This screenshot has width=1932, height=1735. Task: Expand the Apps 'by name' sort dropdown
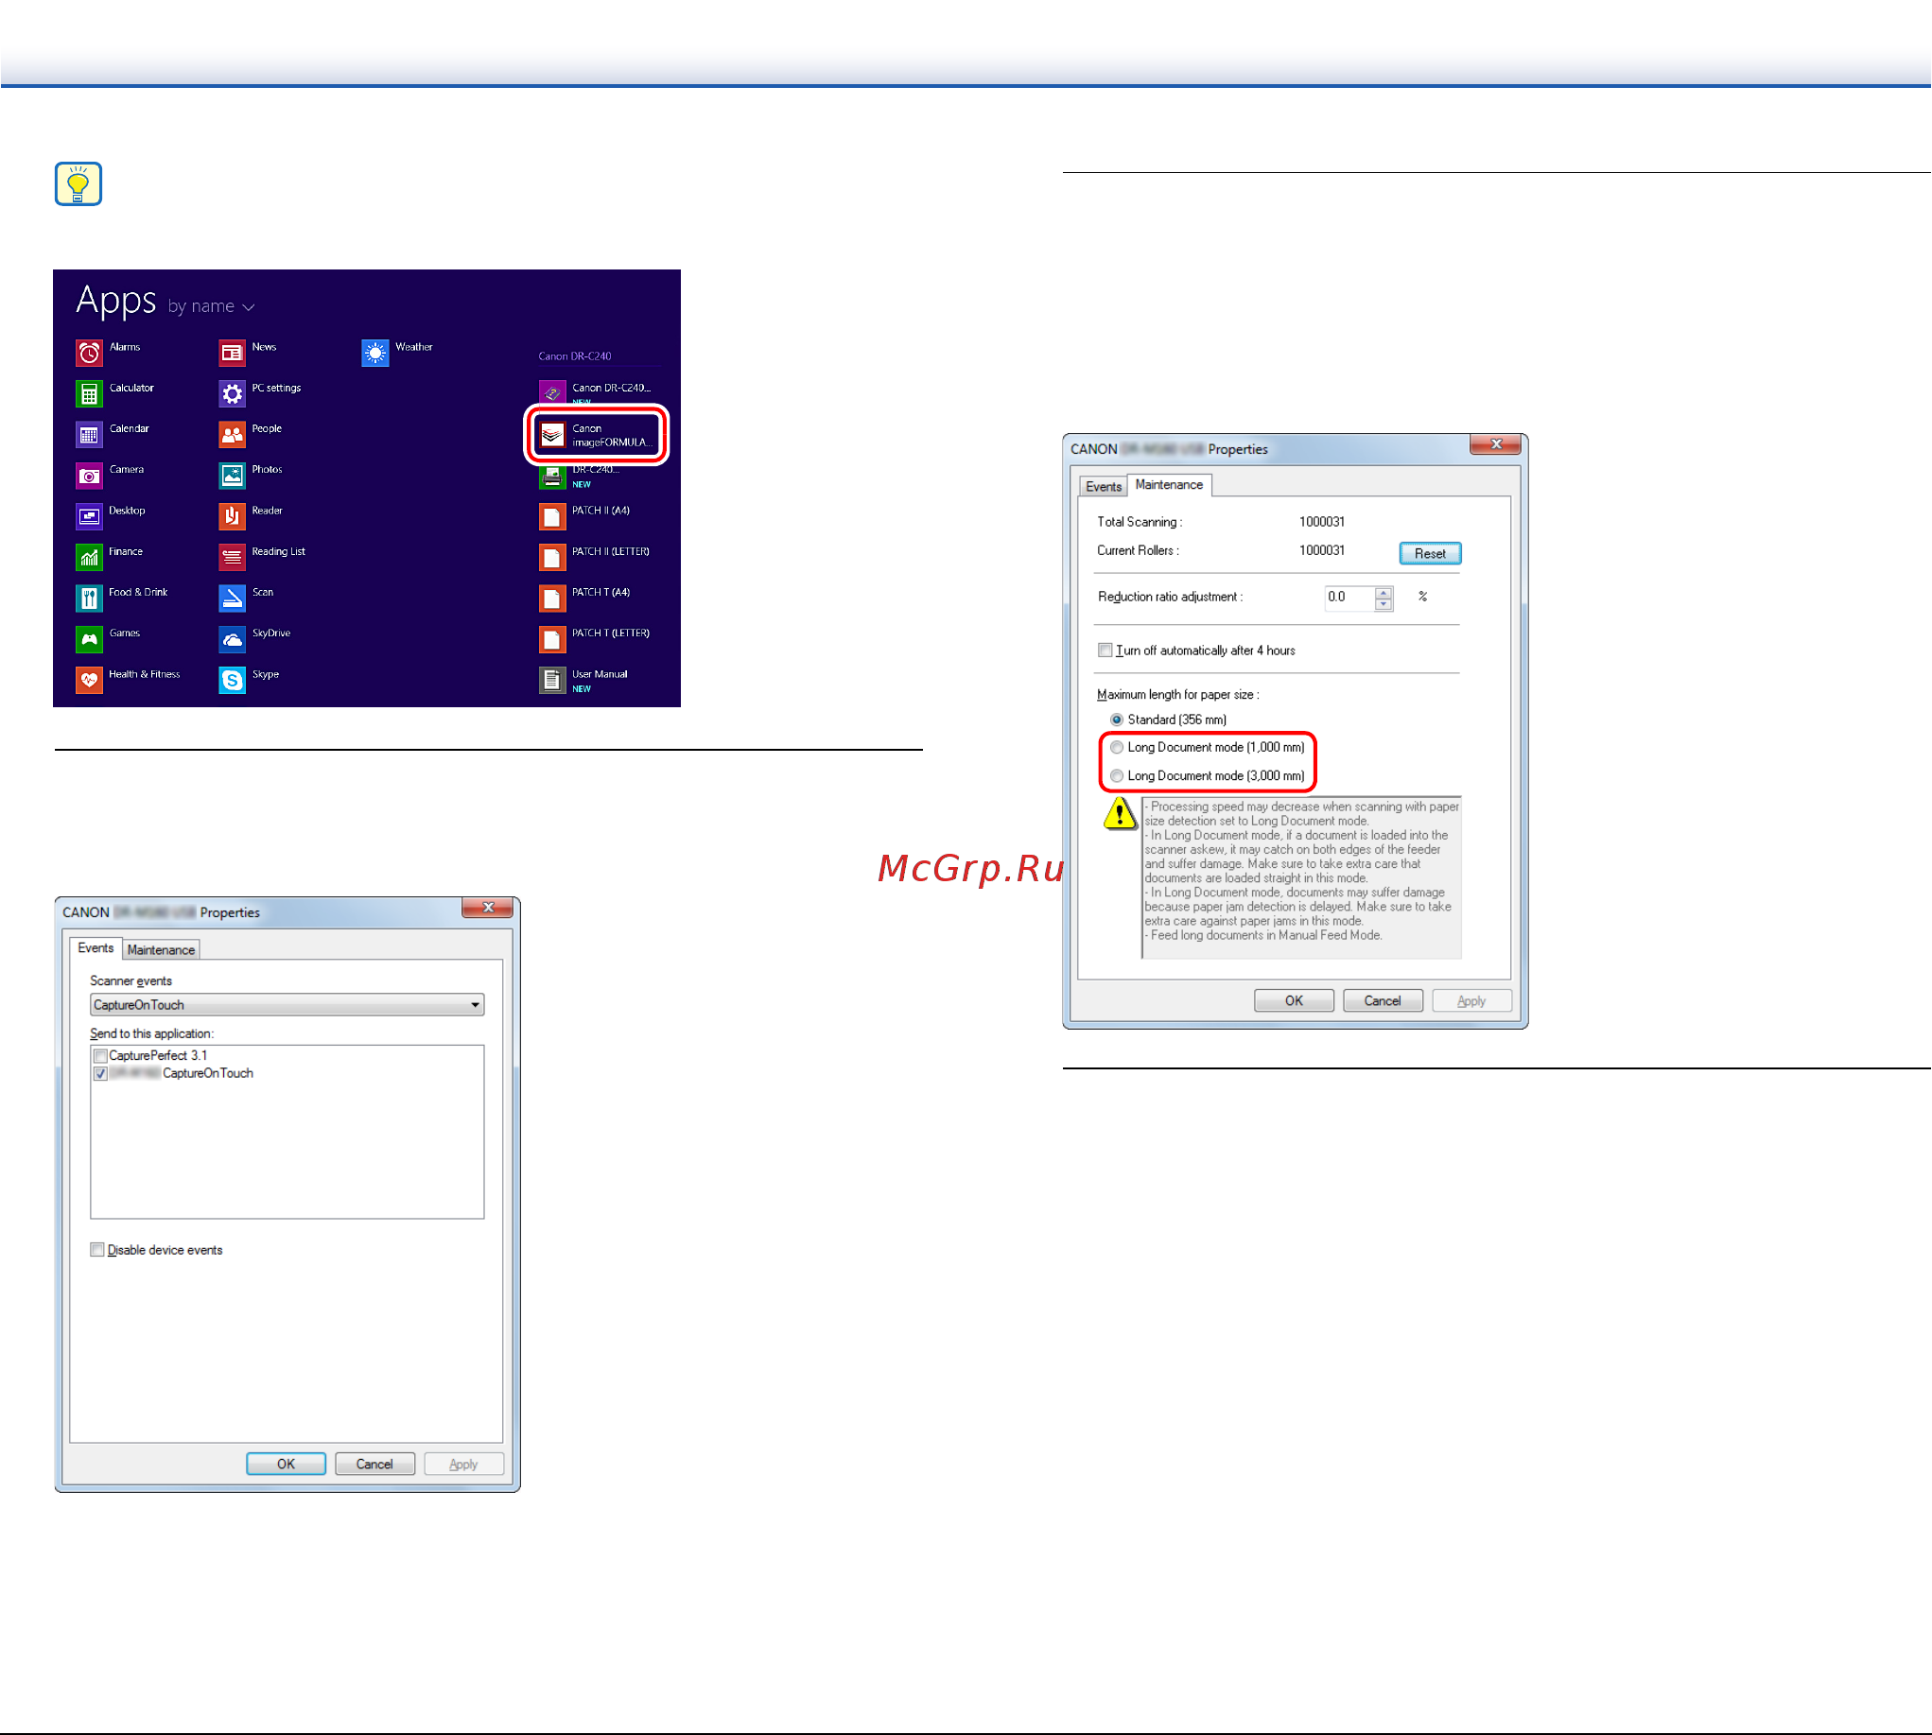coord(212,307)
